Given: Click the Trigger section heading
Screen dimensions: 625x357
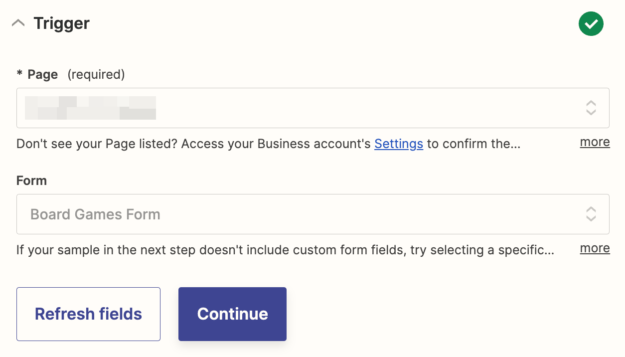Looking at the screenshot, I should pyautogui.click(x=61, y=23).
